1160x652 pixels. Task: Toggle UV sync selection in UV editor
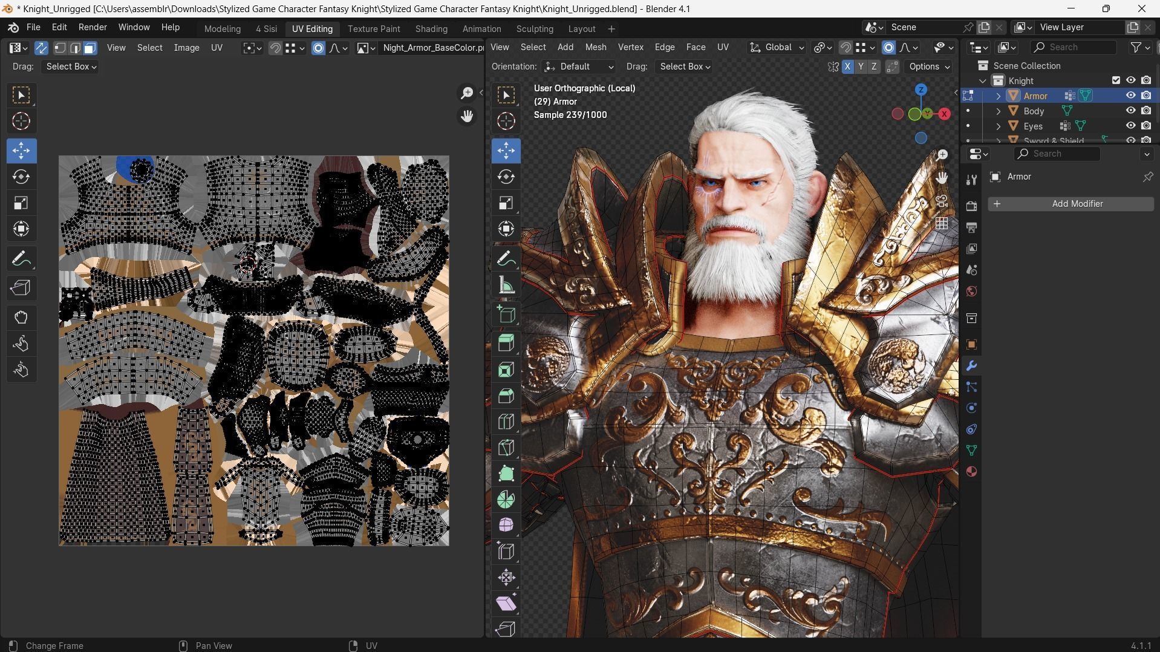41,48
